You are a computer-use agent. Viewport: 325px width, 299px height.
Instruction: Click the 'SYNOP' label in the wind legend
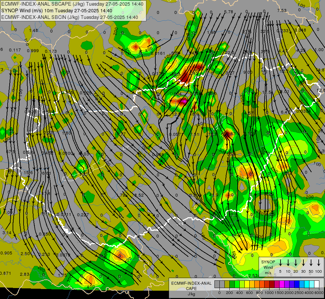pyautogui.click(x=268, y=262)
